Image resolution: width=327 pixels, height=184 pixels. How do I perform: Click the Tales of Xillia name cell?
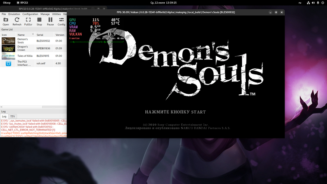click(25, 56)
